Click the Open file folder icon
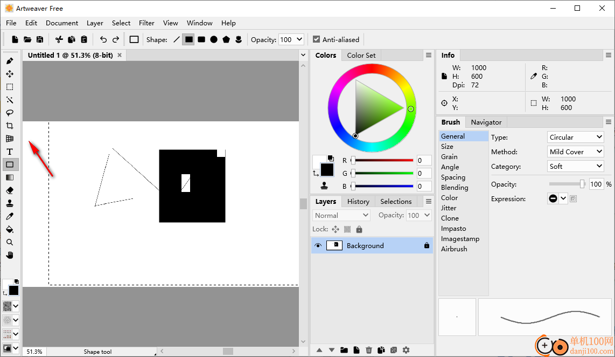The image size is (615, 357). coord(27,39)
